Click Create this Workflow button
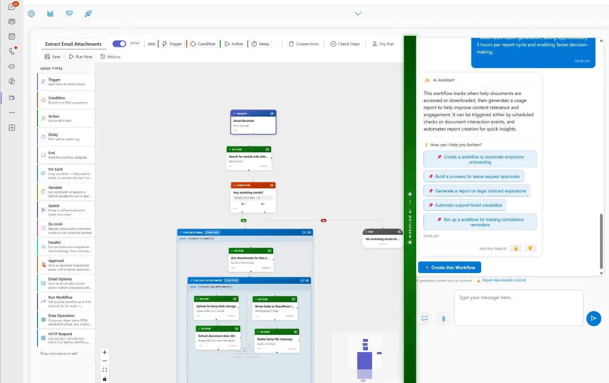The height and width of the screenshot is (383, 609). 450,267
